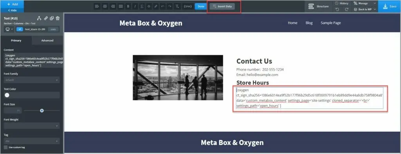
Task: Toggle italic formatting
Action: [135, 6]
